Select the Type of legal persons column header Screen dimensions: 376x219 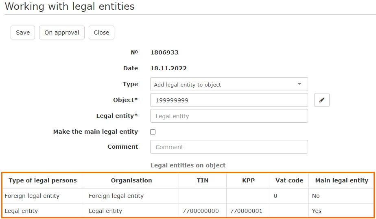pos(43,180)
